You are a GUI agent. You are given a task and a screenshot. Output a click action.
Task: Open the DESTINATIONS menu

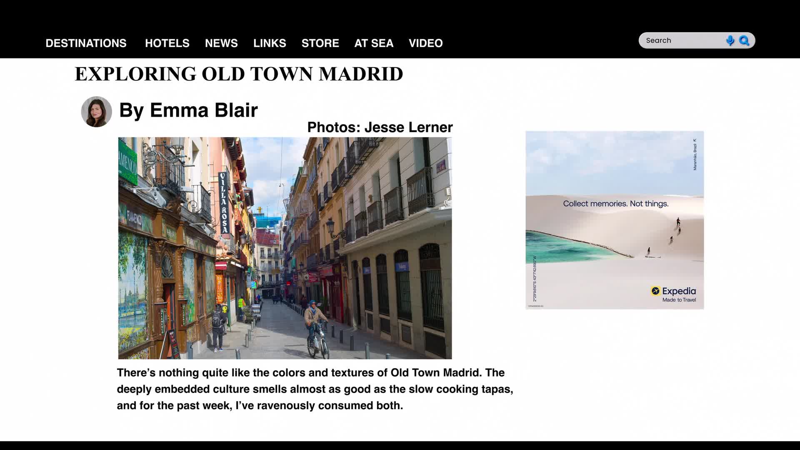86,43
